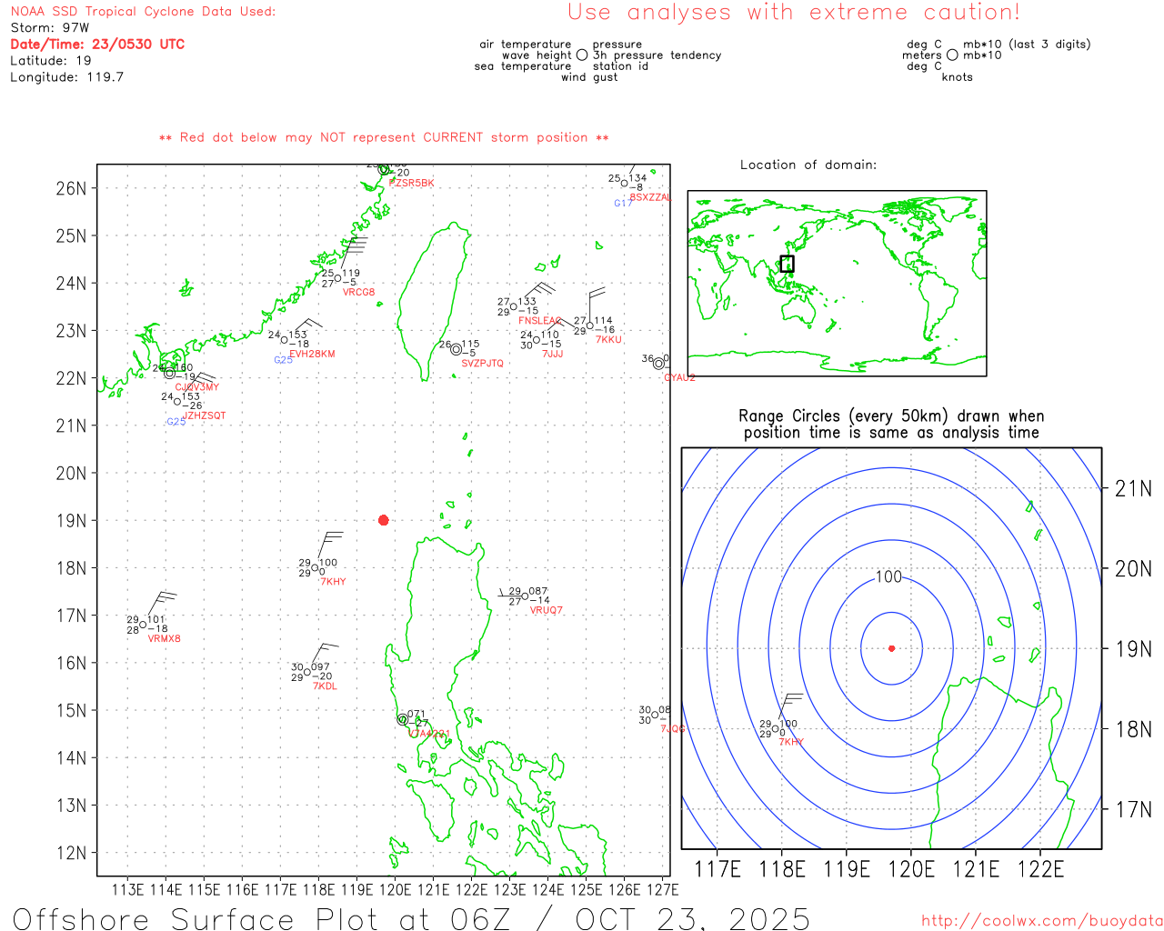Select station label VRUQ7
The height and width of the screenshot is (931, 1164).
(546, 610)
